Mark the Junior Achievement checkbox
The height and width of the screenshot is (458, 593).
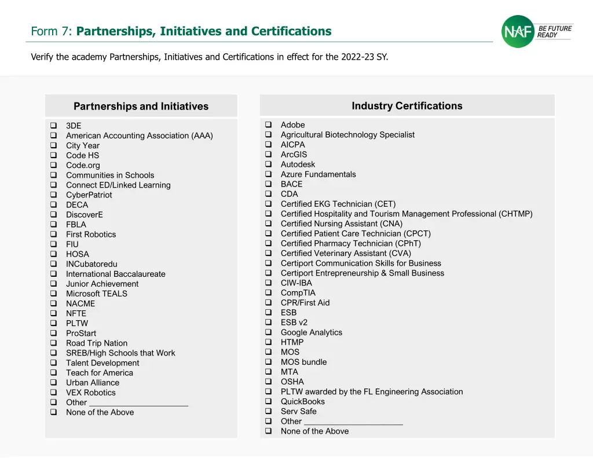pyautogui.click(x=54, y=283)
